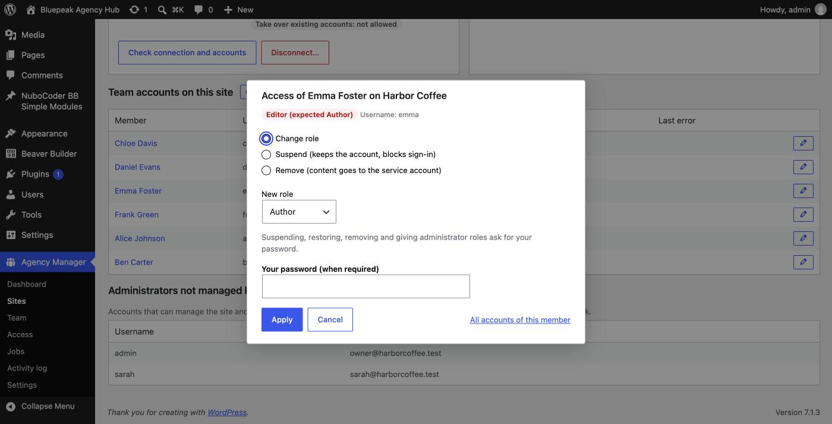The width and height of the screenshot is (832, 424).
Task: Click the admin avatar icon
Action: pyautogui.click(x=820, y=10)
